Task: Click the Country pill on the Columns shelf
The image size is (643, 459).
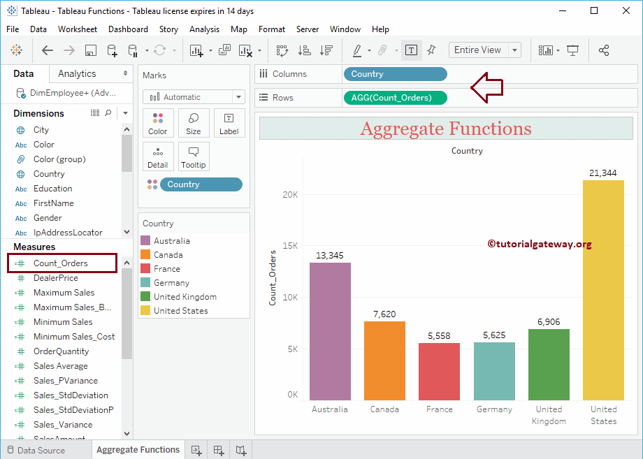Action: point(395,73)
